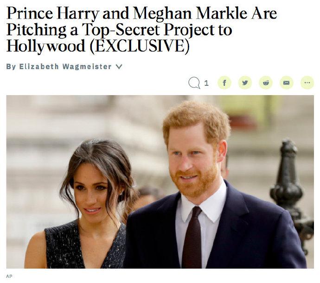Share the article on Facebook
This screenshot has width=320, height=283.
pos(224,83)
